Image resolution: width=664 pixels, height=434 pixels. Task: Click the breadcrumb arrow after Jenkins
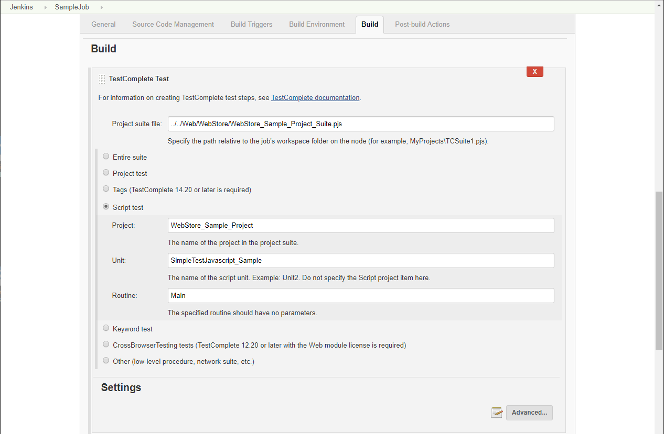click(45, 7)
